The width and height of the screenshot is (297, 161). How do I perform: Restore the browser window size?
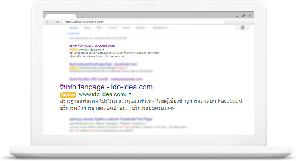(243, 15)
